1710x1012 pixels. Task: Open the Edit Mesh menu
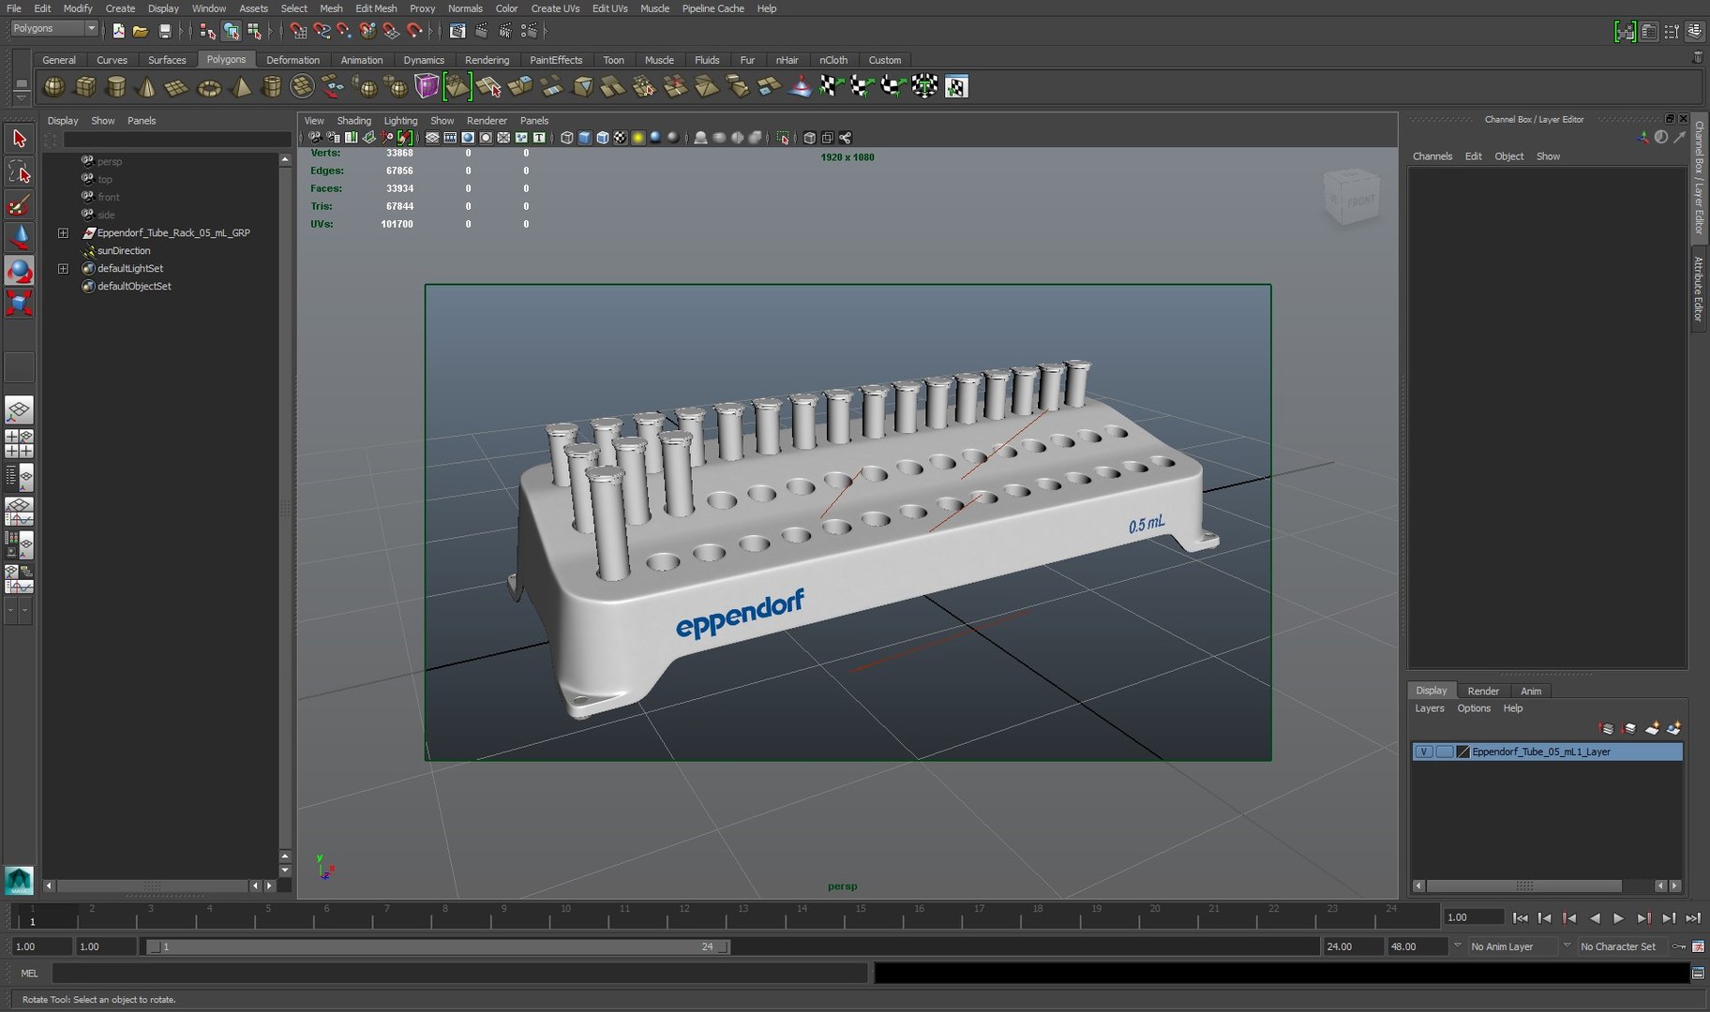point(376,8)
